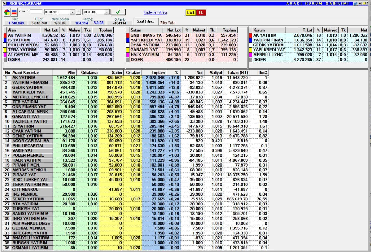The height and width of the screenshot is (252, 371).
Task: Open the Kademe Filtresi link
Action: (x=155, y=12)
